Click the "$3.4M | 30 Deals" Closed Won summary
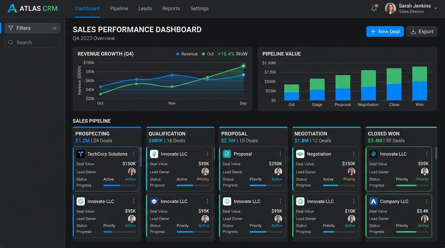 click(386, 140)
